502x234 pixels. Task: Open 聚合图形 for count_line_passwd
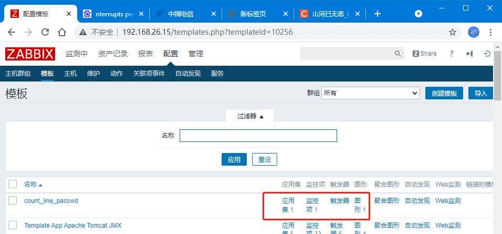[387, 201]
